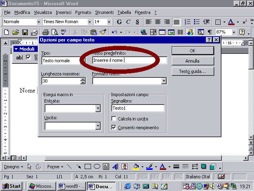Open the Disegno drawing menu
Viewport: 254px width, 191px height.
14,167
